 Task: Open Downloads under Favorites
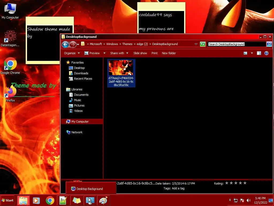point(81,73)
